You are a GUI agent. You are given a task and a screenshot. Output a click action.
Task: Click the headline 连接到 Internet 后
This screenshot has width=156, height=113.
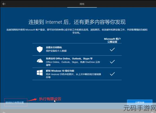point(77,22)
